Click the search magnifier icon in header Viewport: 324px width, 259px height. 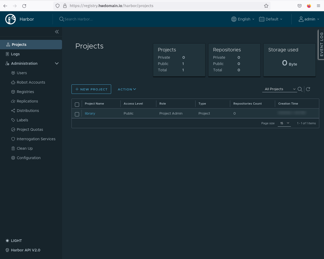(x=61, y=19)
